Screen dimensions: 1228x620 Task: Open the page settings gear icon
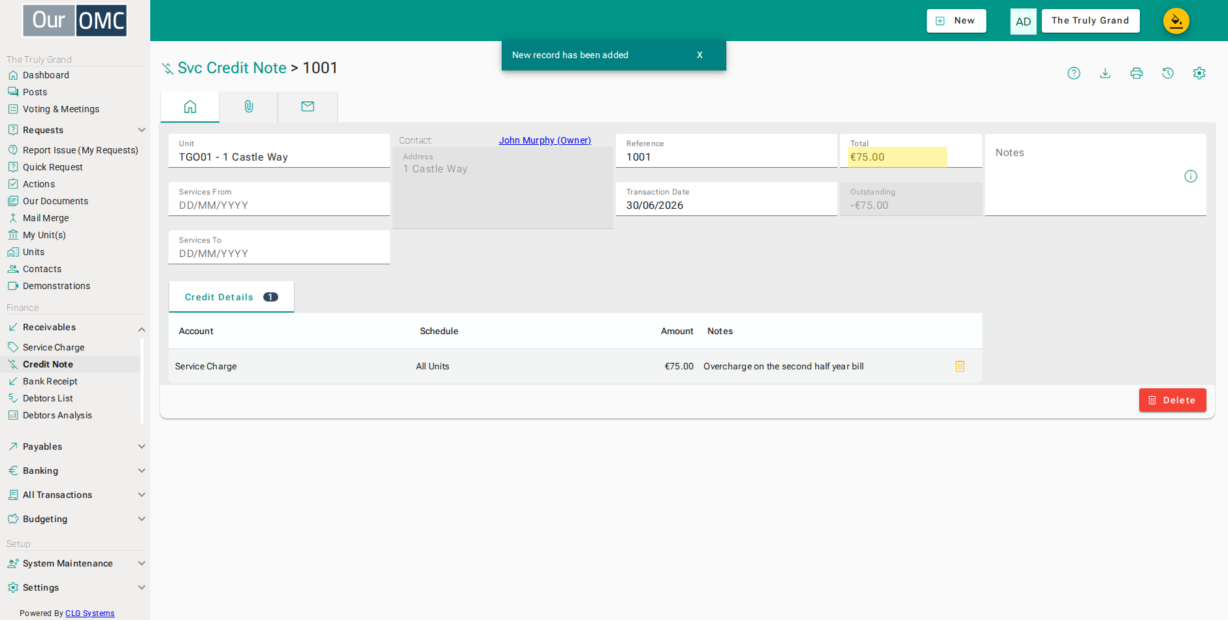point(1199,73)
